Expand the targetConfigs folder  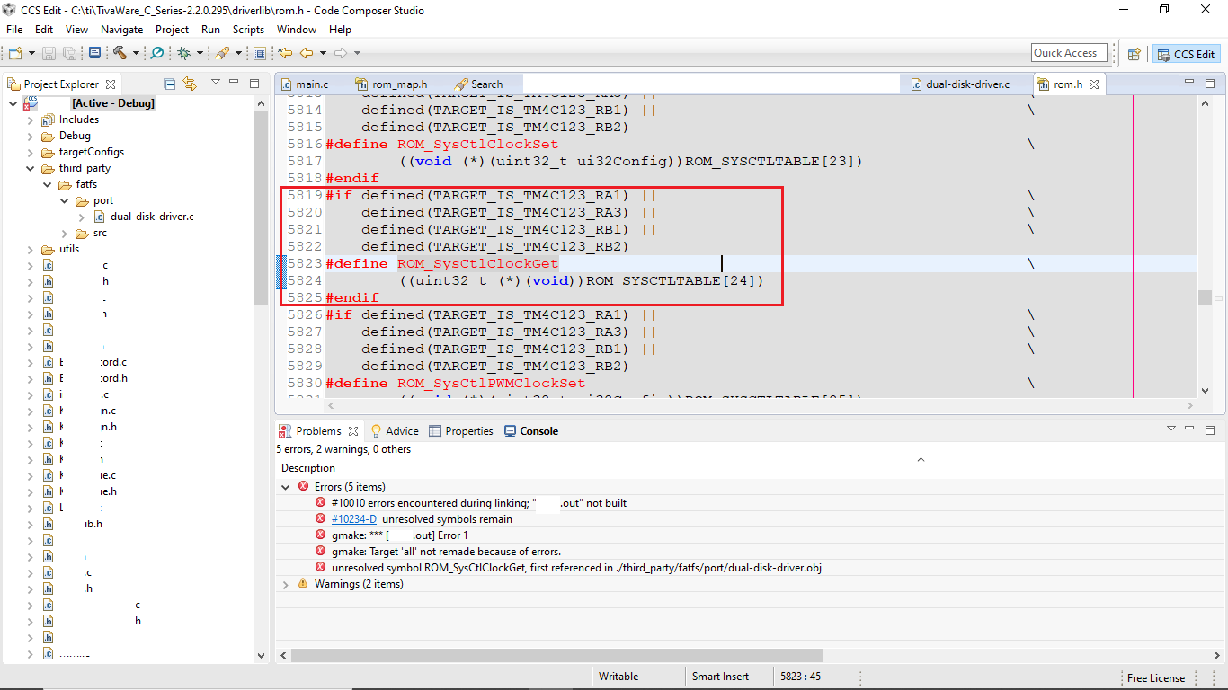pyautogui.click(x=30, y=152)
